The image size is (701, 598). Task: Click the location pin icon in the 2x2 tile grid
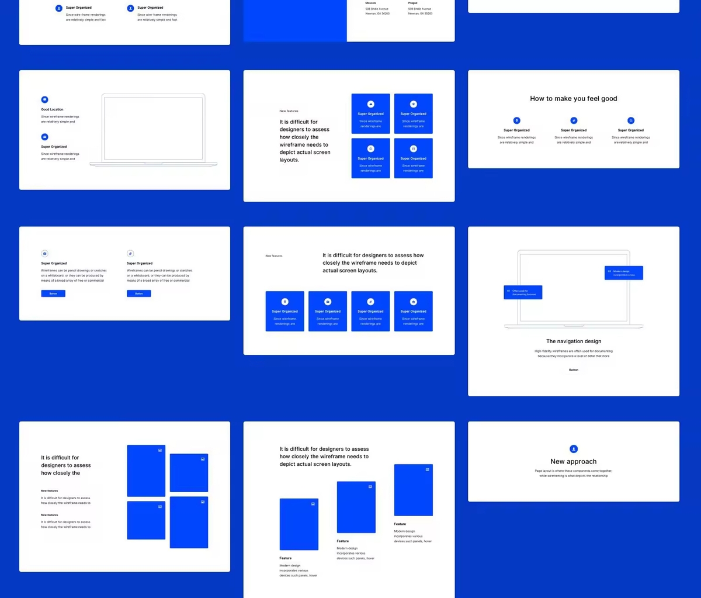(414, 104)
